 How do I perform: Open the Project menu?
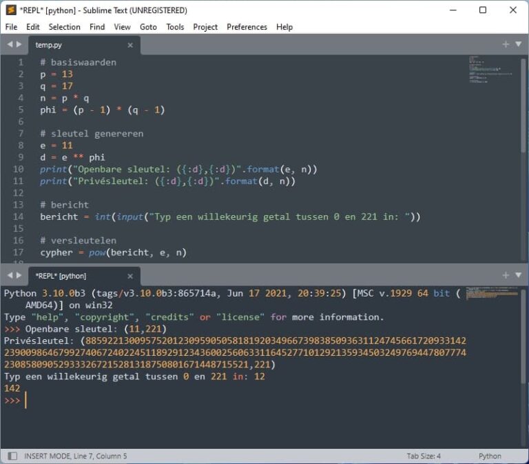pyautogui.click(x=205, y=27)
